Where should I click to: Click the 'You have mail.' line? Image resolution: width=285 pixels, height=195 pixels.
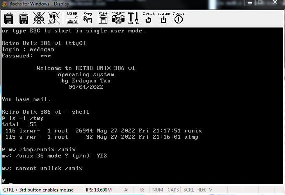(x=26, y=100)
